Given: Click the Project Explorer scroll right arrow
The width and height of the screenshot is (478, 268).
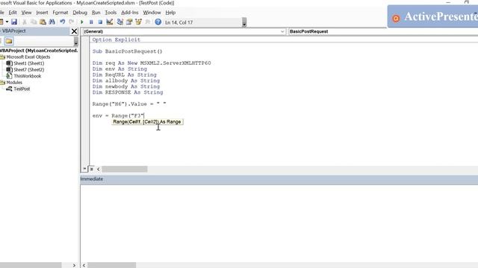Looking at the screenshot, I should click(x=74, y=265).
